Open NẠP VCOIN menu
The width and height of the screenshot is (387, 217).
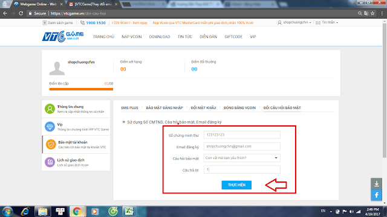[x=132, y=37]
